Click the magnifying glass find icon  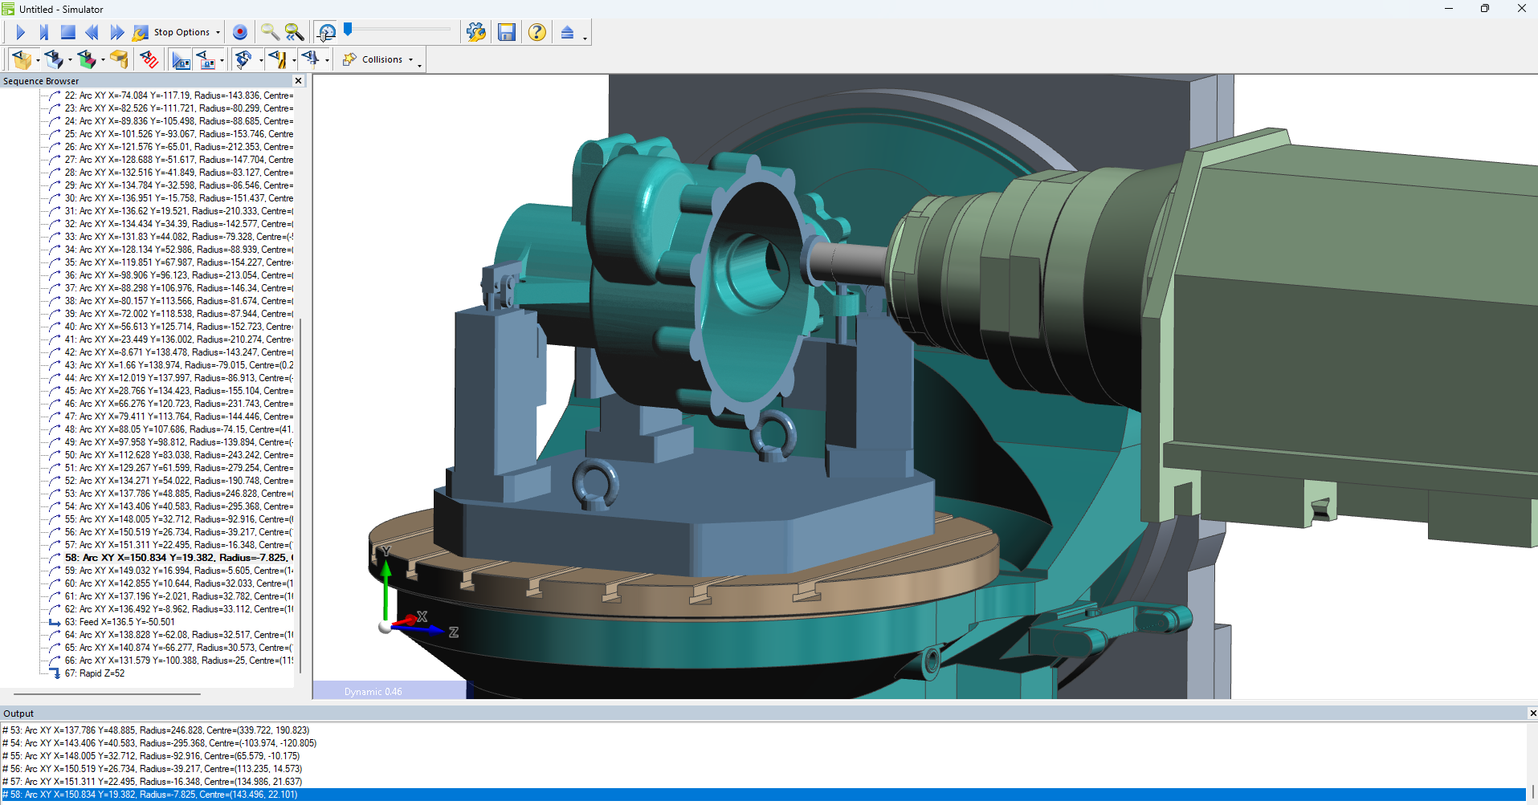(269, 32)
